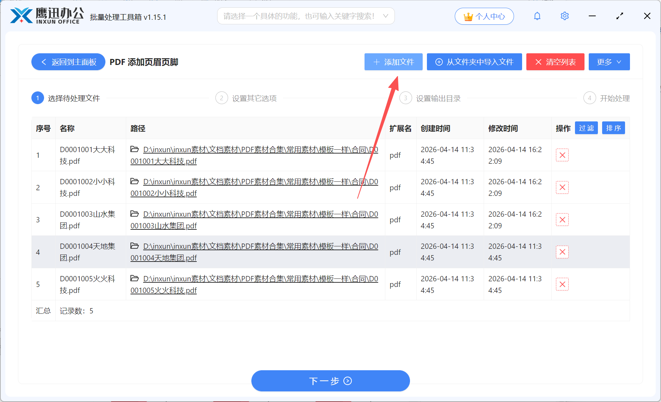661x402 pixels.
Task: Select file name D0001005火火科技.pdf
Action: coord(87,284)
